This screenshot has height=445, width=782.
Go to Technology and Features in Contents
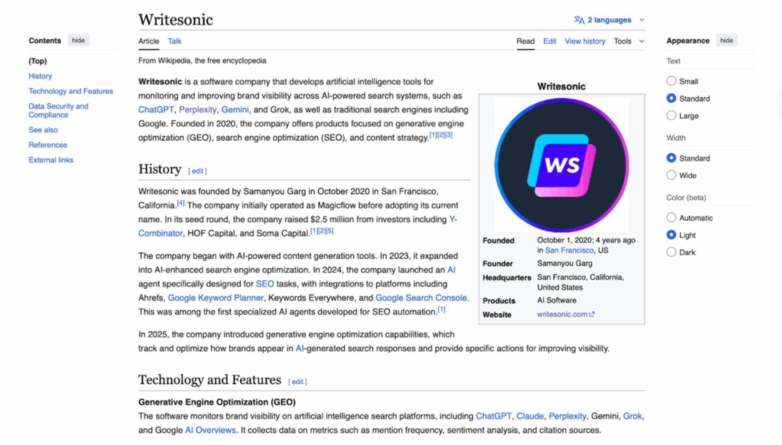pyautogui.click(x=71, y=91)
